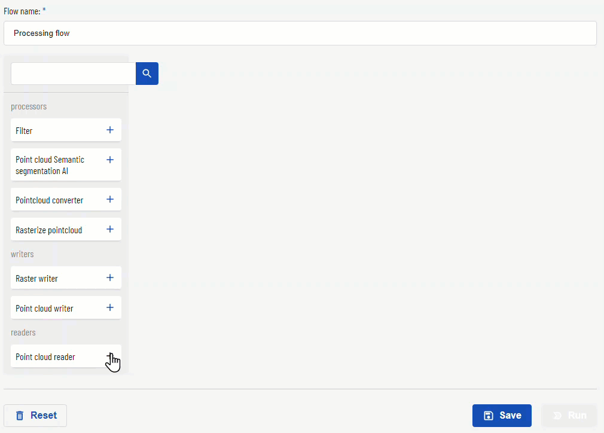Select the Pointcloud converter card label
Viewport: 604px width, 433px height.
49,200
